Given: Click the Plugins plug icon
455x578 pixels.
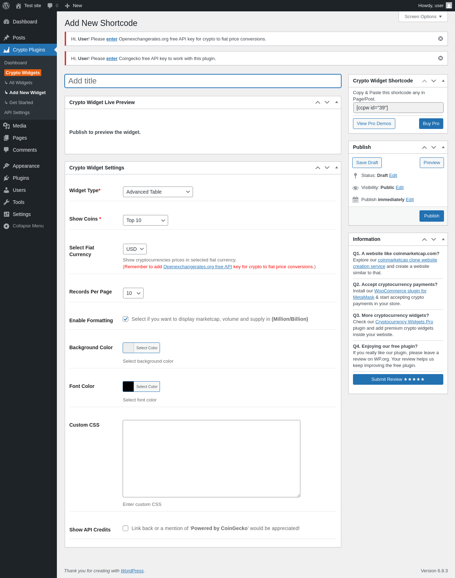Looking at the screenshot, I should [6, 178].
